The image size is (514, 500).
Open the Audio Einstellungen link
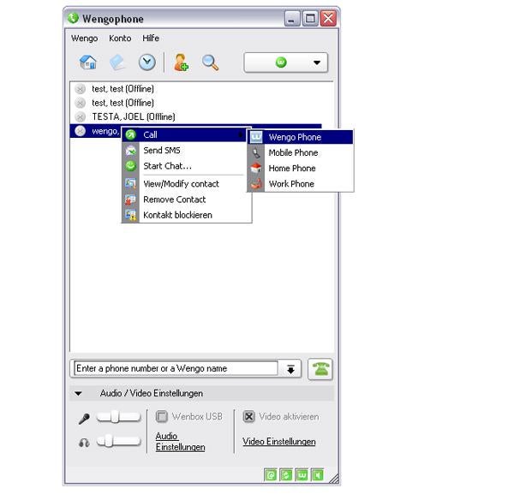[x=180, y=442]
